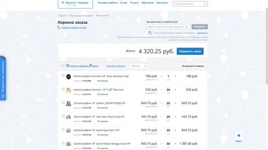The width and height of the screenshot is (268, 150).
Task: Select checkbox for С ДР Твистинг item
Action: coord(63,89)
